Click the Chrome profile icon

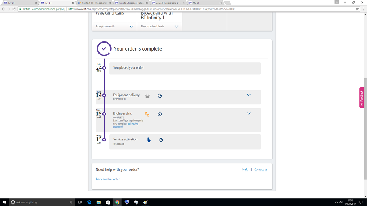(337, 2)
